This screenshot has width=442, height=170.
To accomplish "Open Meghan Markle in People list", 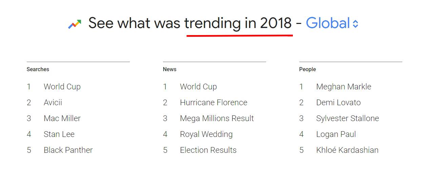I will [344, 87].
